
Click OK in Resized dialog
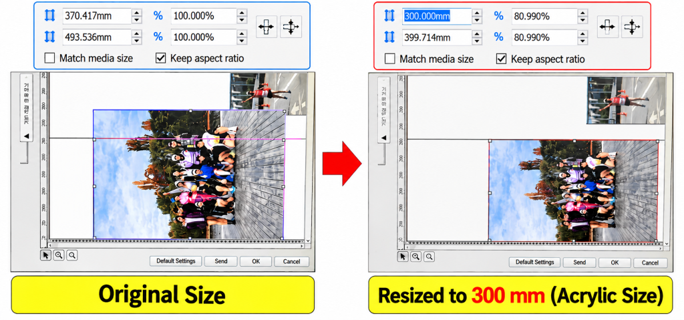615,263
